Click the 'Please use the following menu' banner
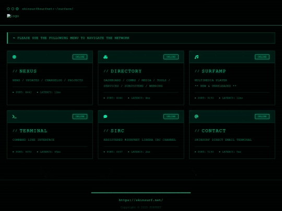 point(141,38)
